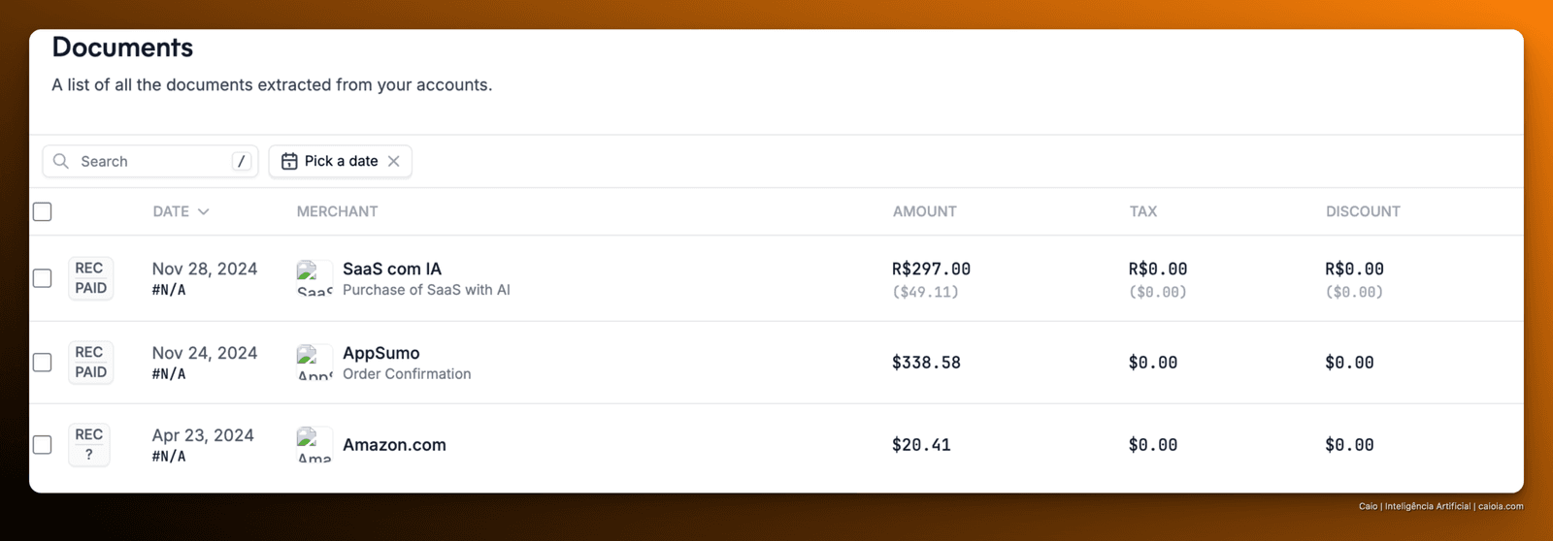This screenshot has height=541, width=1553.
Task: Sort by the DATE column chevron
Action: pyautogui.click(x=203, y=211)
